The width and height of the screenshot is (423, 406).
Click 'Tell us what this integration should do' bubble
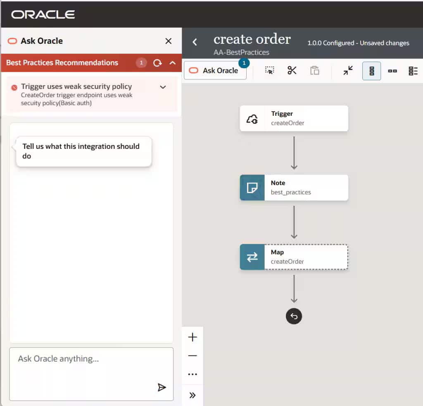[83, 151]
